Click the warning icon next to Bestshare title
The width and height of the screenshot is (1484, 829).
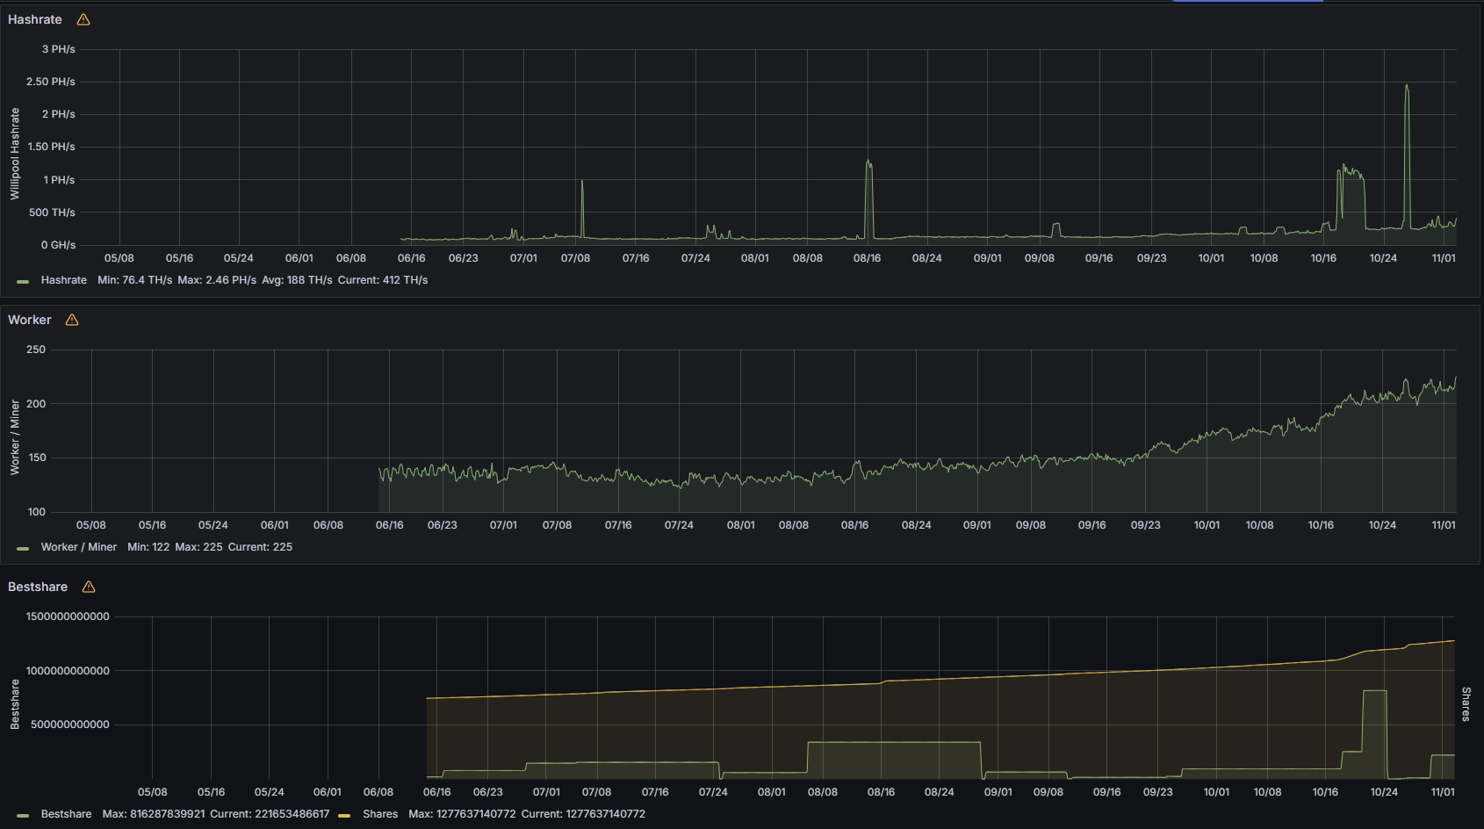tap(89, 587)
